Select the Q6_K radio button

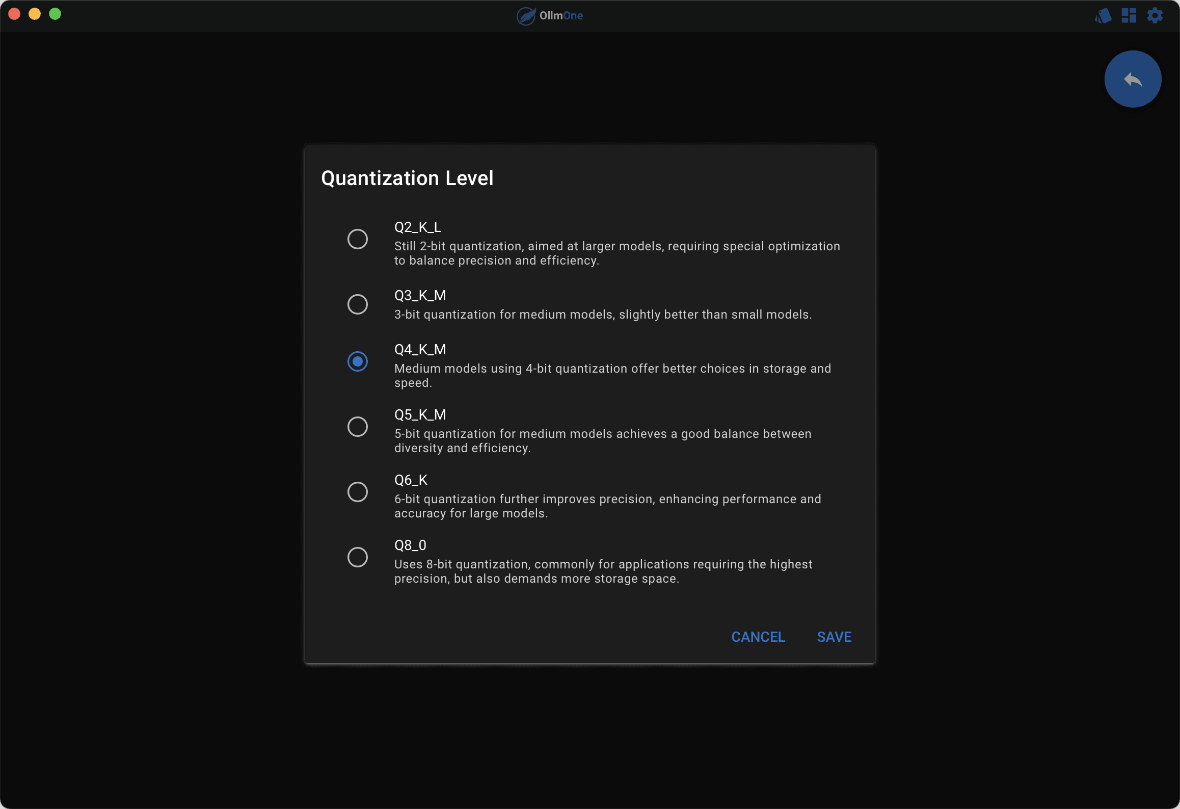tap(358, 492)
